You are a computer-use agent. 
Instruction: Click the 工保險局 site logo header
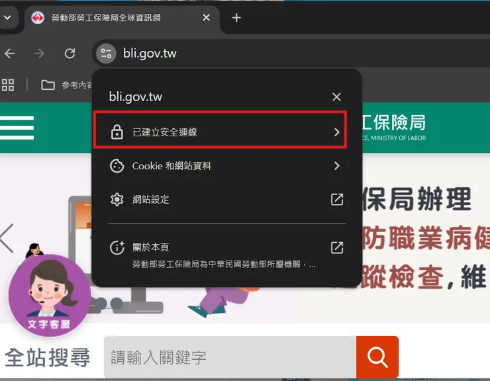(394, 128)
